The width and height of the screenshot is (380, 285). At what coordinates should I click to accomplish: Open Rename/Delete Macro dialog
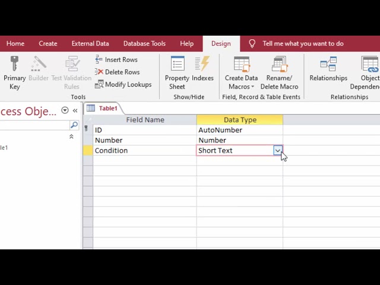click(279, 72)
